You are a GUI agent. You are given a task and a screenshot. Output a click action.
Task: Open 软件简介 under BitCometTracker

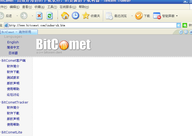(13, 108)
